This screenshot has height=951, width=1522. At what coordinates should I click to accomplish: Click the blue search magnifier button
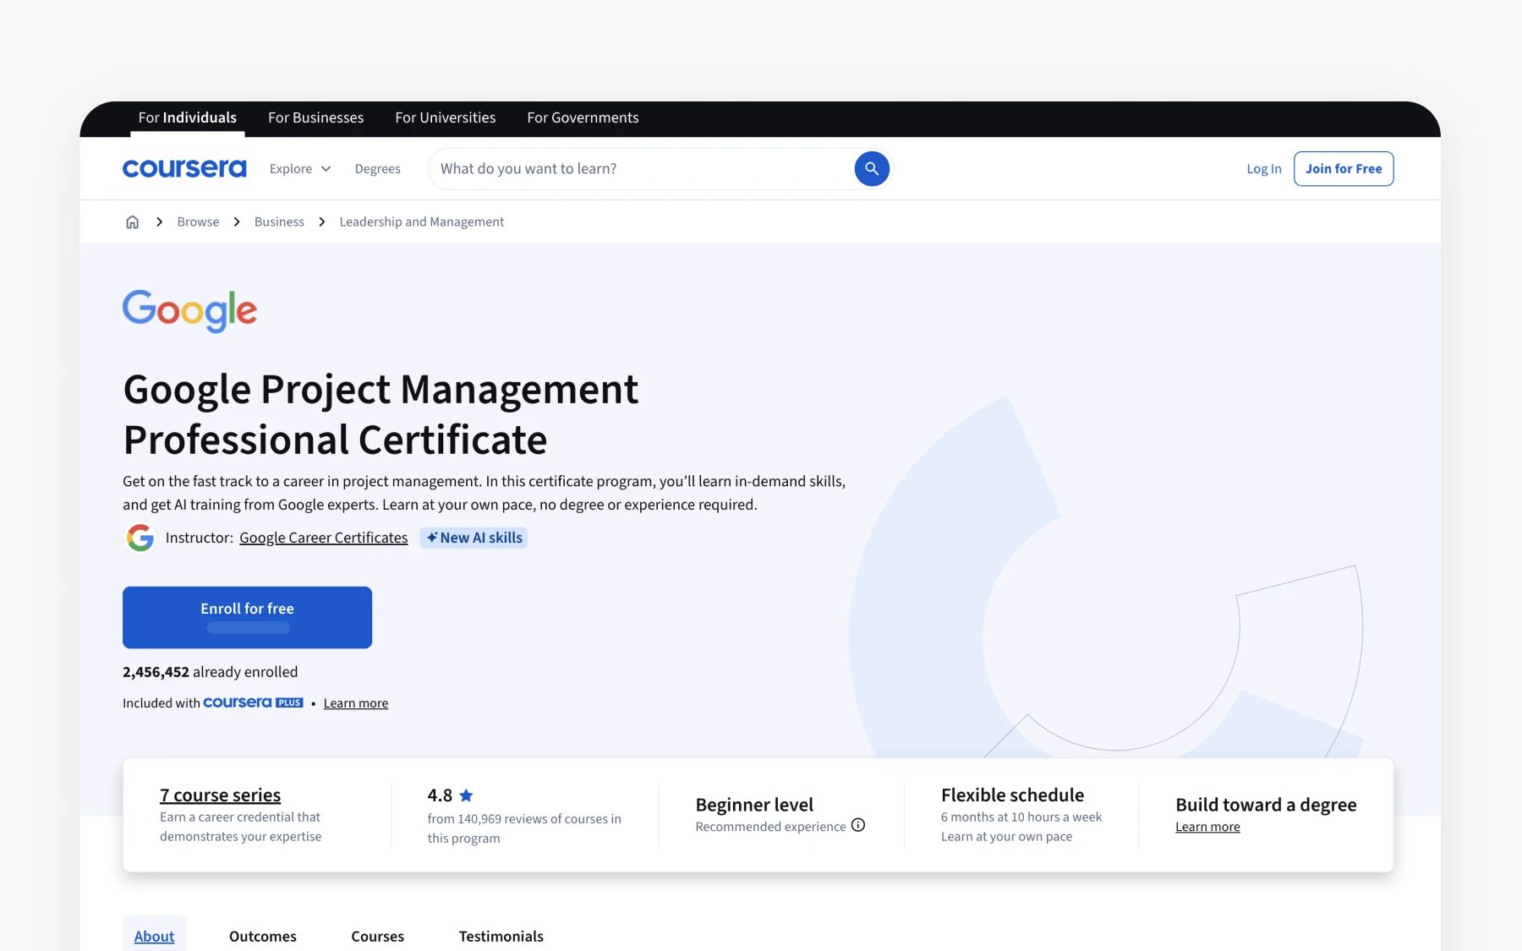click(872, 169)
